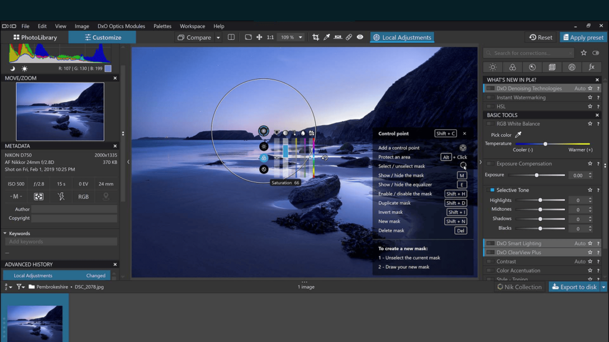Viewport: 609px width, 342px height.
Task: Enable Instant Watermarking
Action: tap(491, 97)
